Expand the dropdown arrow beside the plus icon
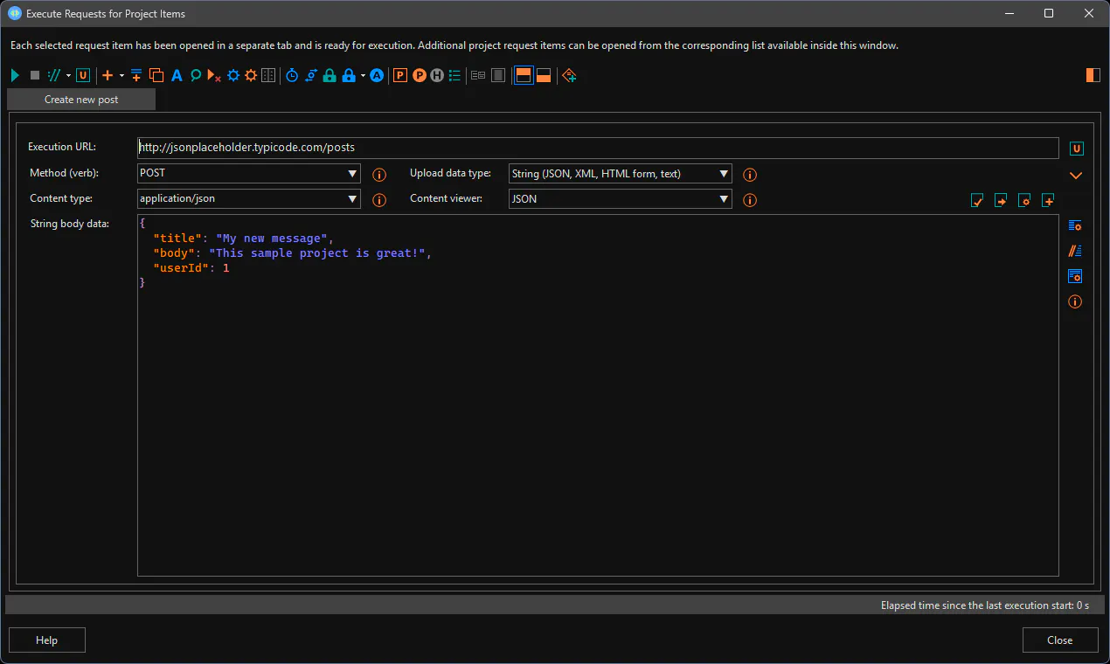Viewport: 1110px width, 664px height. [121, 76]
